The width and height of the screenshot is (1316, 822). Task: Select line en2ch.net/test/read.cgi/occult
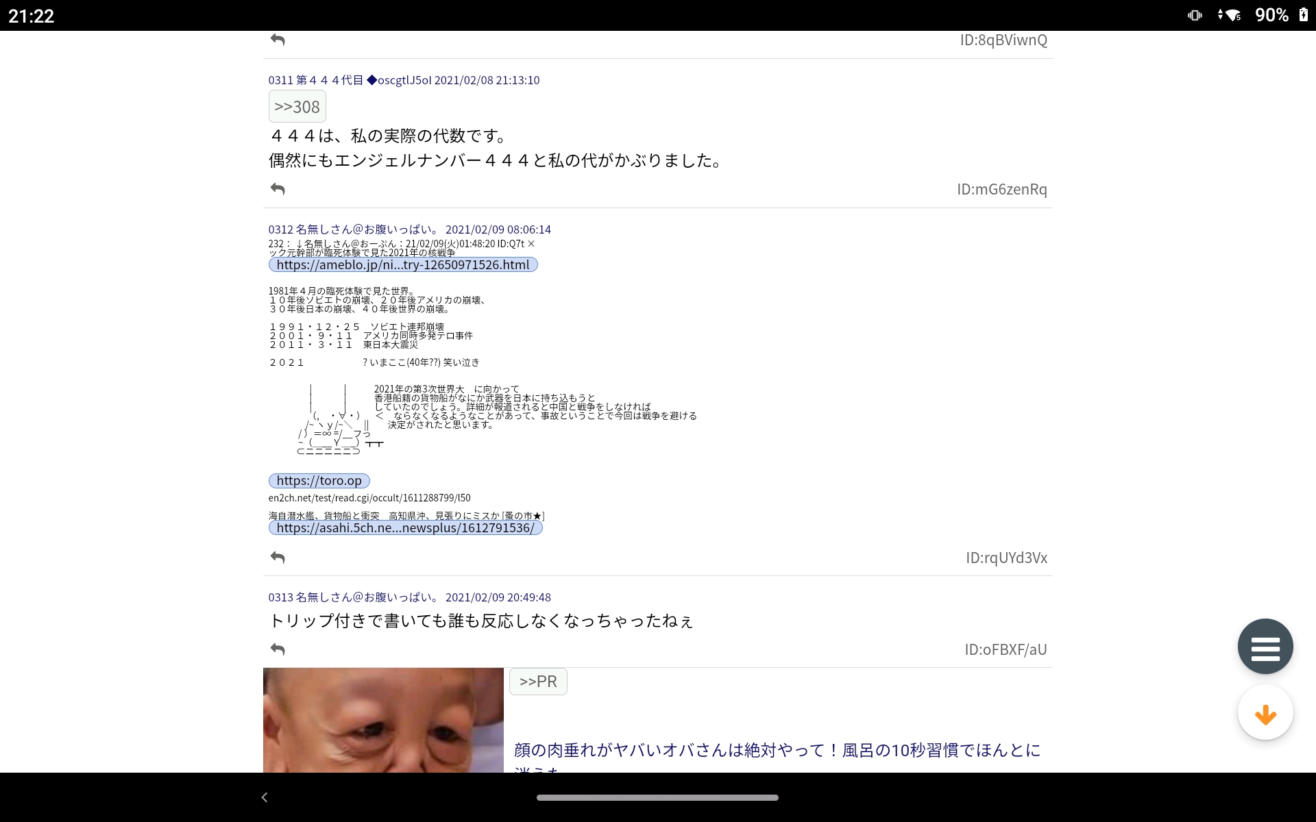coord(369,498)
